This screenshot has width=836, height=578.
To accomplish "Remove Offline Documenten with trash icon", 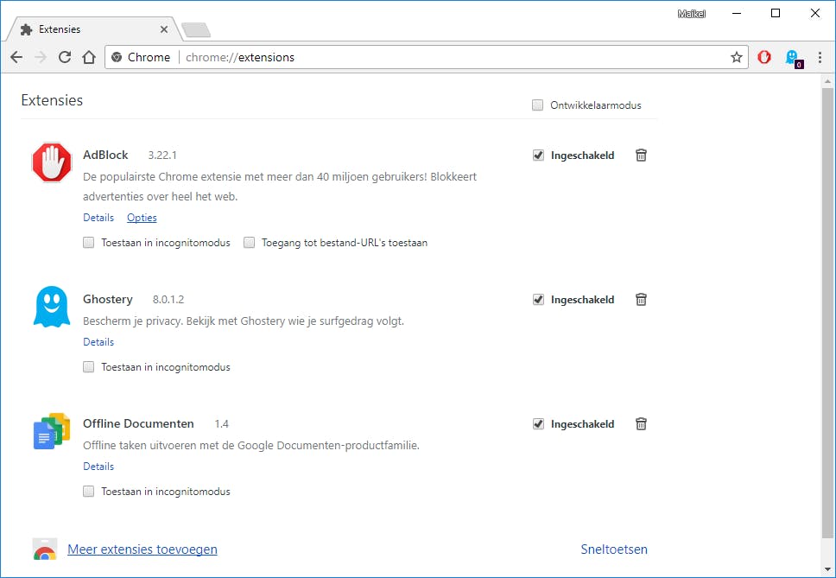I will tap(641, 424).
